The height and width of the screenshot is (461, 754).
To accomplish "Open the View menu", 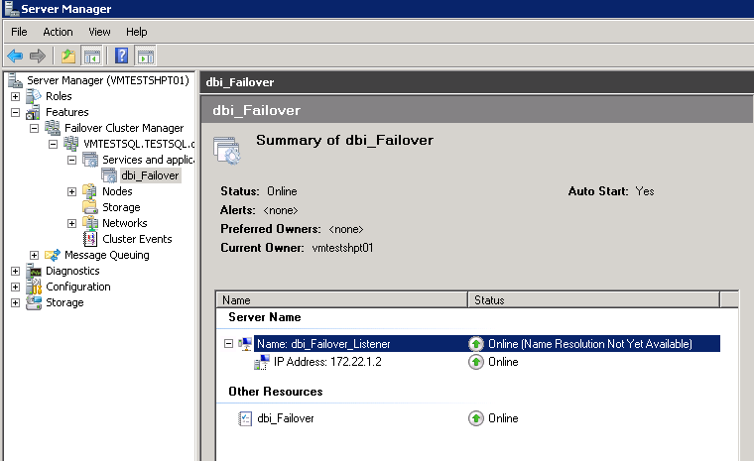I will tap(99, 32).
